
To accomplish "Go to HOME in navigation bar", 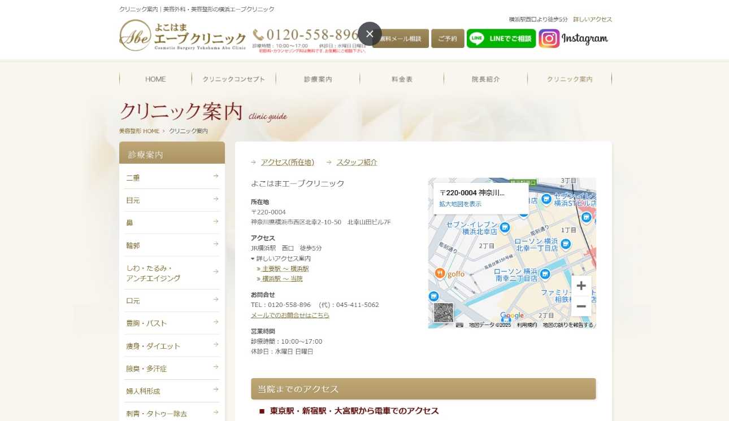I will click(155, 79).
